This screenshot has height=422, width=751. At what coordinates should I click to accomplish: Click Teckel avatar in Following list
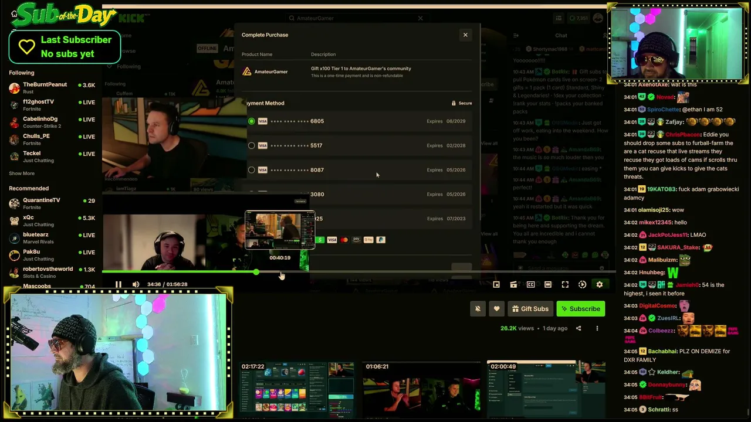[14, 156]
